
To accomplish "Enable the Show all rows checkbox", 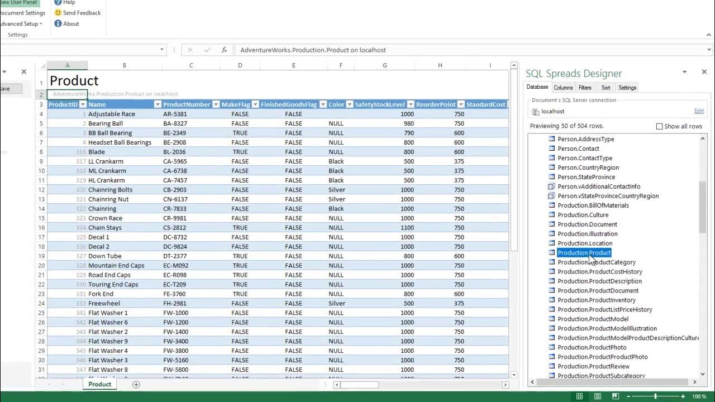I will (660, 126).
